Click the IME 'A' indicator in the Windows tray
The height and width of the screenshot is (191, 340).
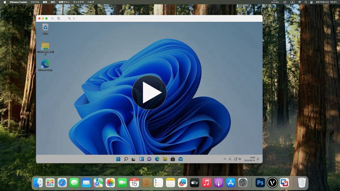click(x=230, y=159)
